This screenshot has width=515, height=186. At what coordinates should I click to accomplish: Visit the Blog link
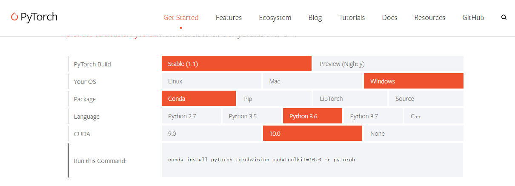tap(315, 17)
